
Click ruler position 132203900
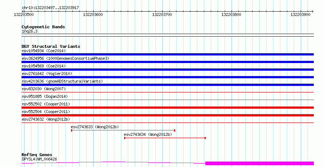pyautogui.click(x=300, y=14)
